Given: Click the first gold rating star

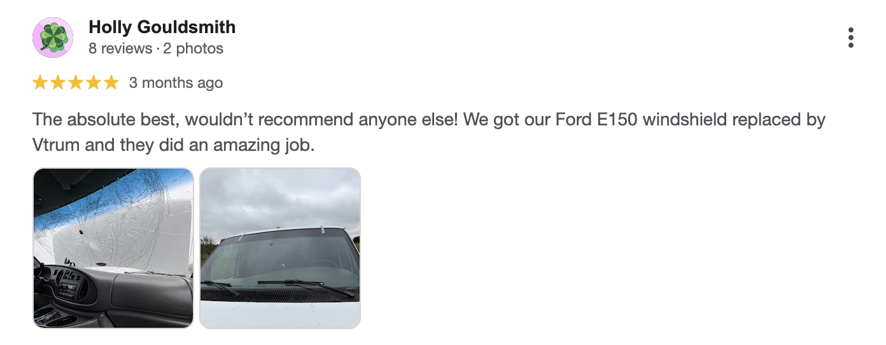Looking at the screenshot, I should (x=40, y=83).
